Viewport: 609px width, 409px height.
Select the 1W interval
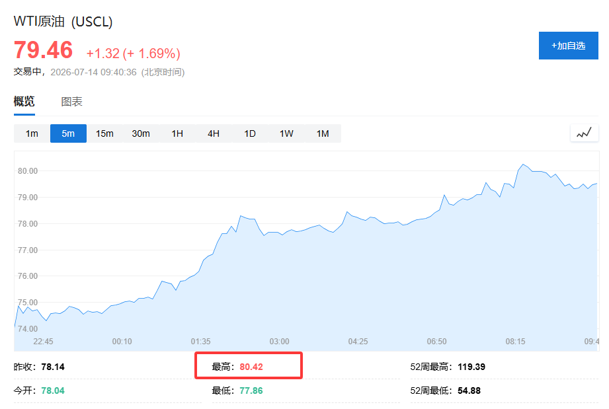(x=286, y=133)
